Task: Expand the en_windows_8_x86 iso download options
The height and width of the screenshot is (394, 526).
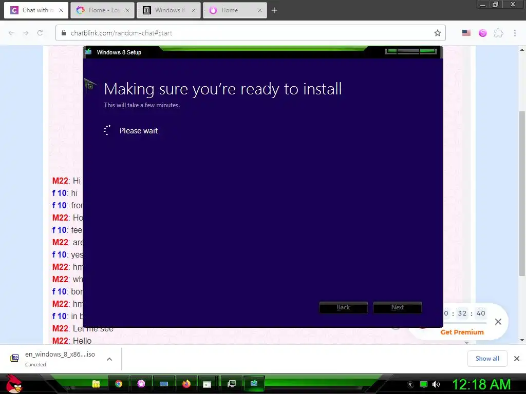Action: (x=109, y=359)
